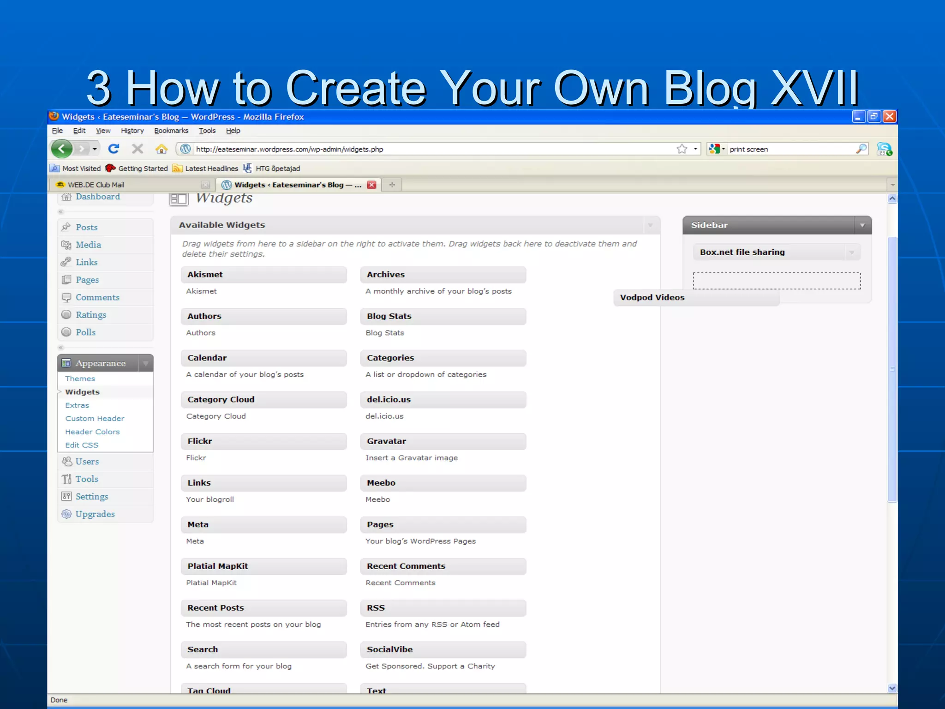Open the Extras submenu link
945x709 pixels.
[x=77, y=405]
